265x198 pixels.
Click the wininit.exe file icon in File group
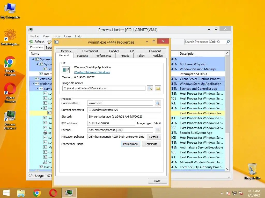coord(66,70)
